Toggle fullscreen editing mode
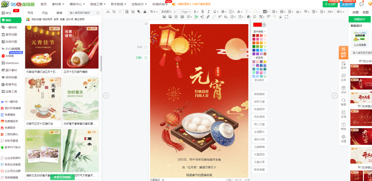The image size is (372, 181). [287, 17]
